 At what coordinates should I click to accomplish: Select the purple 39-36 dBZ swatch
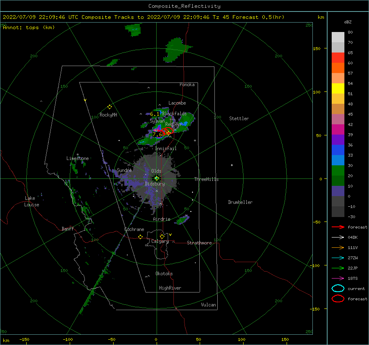click(338, 140)
